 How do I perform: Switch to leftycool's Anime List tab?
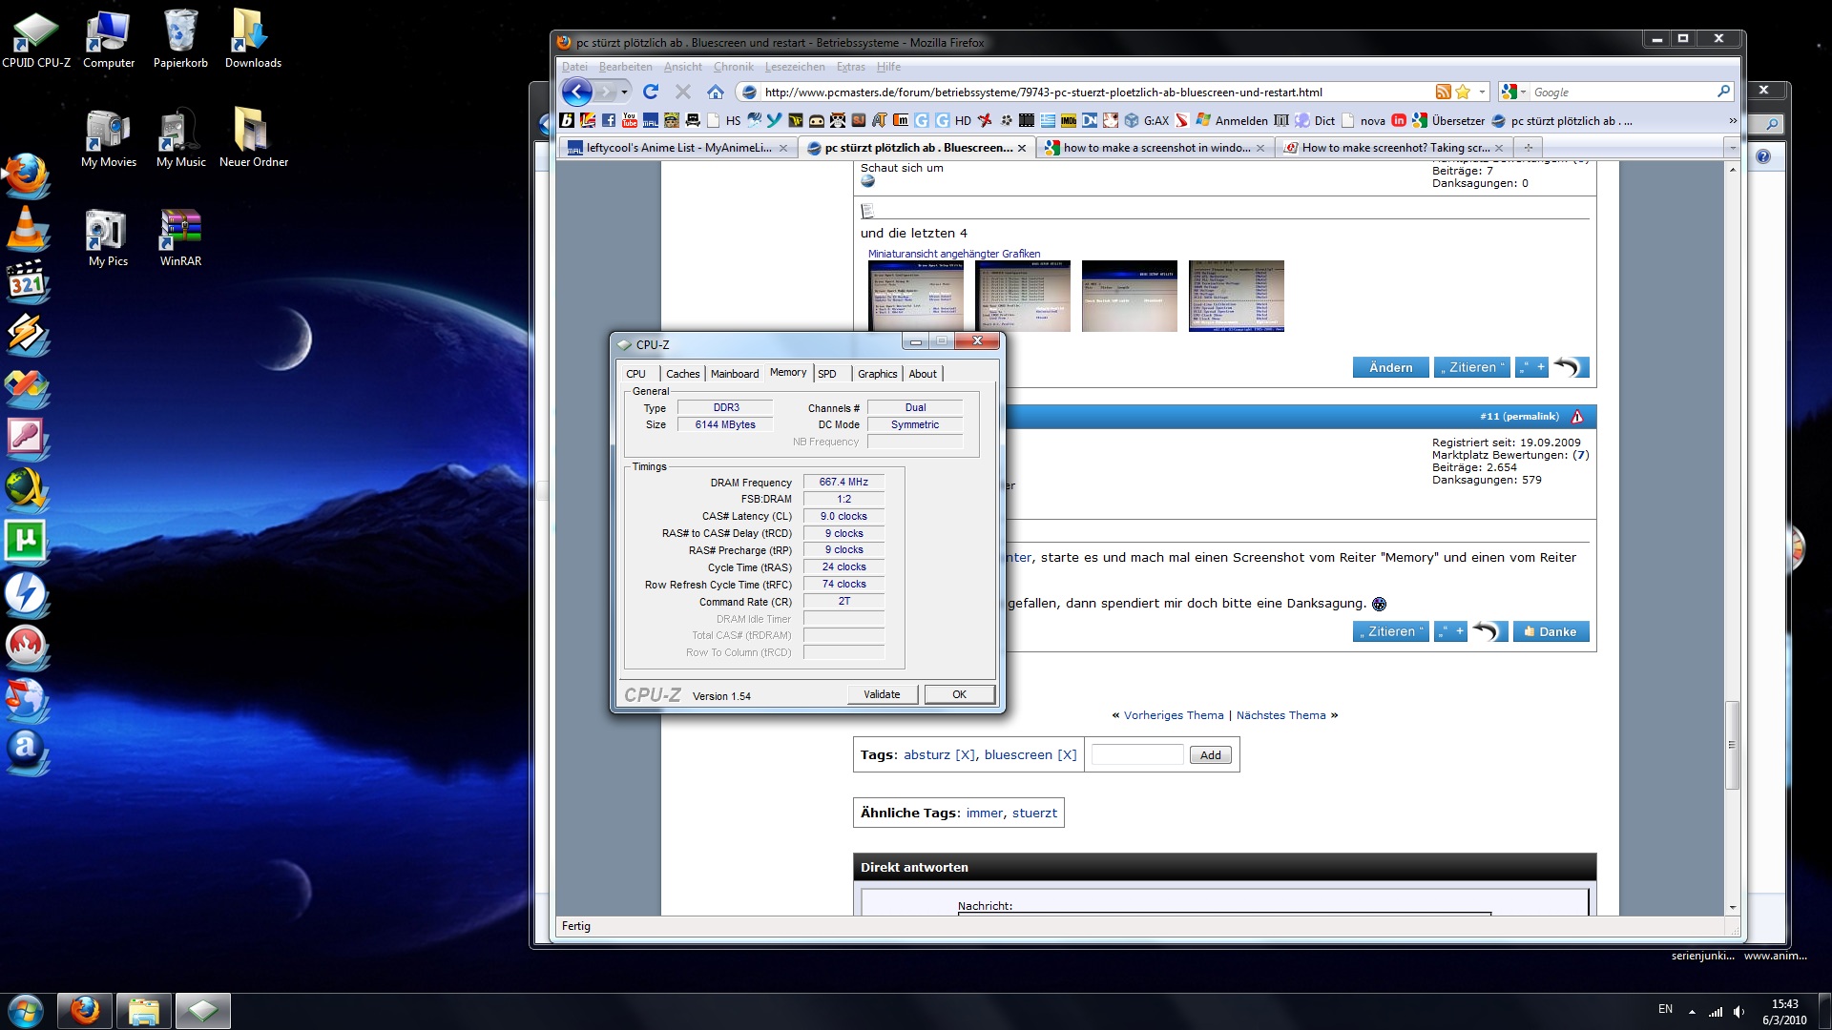pyautogui.click(x=678, y=147)
